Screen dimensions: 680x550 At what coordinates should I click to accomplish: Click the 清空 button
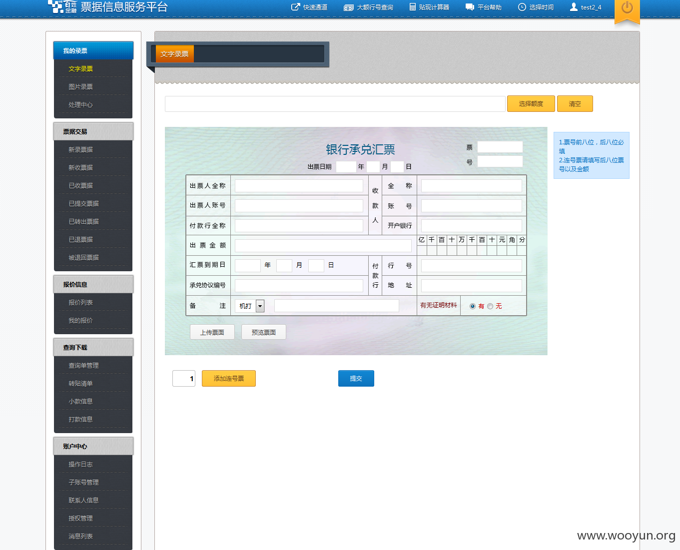(x=575, y=104)
